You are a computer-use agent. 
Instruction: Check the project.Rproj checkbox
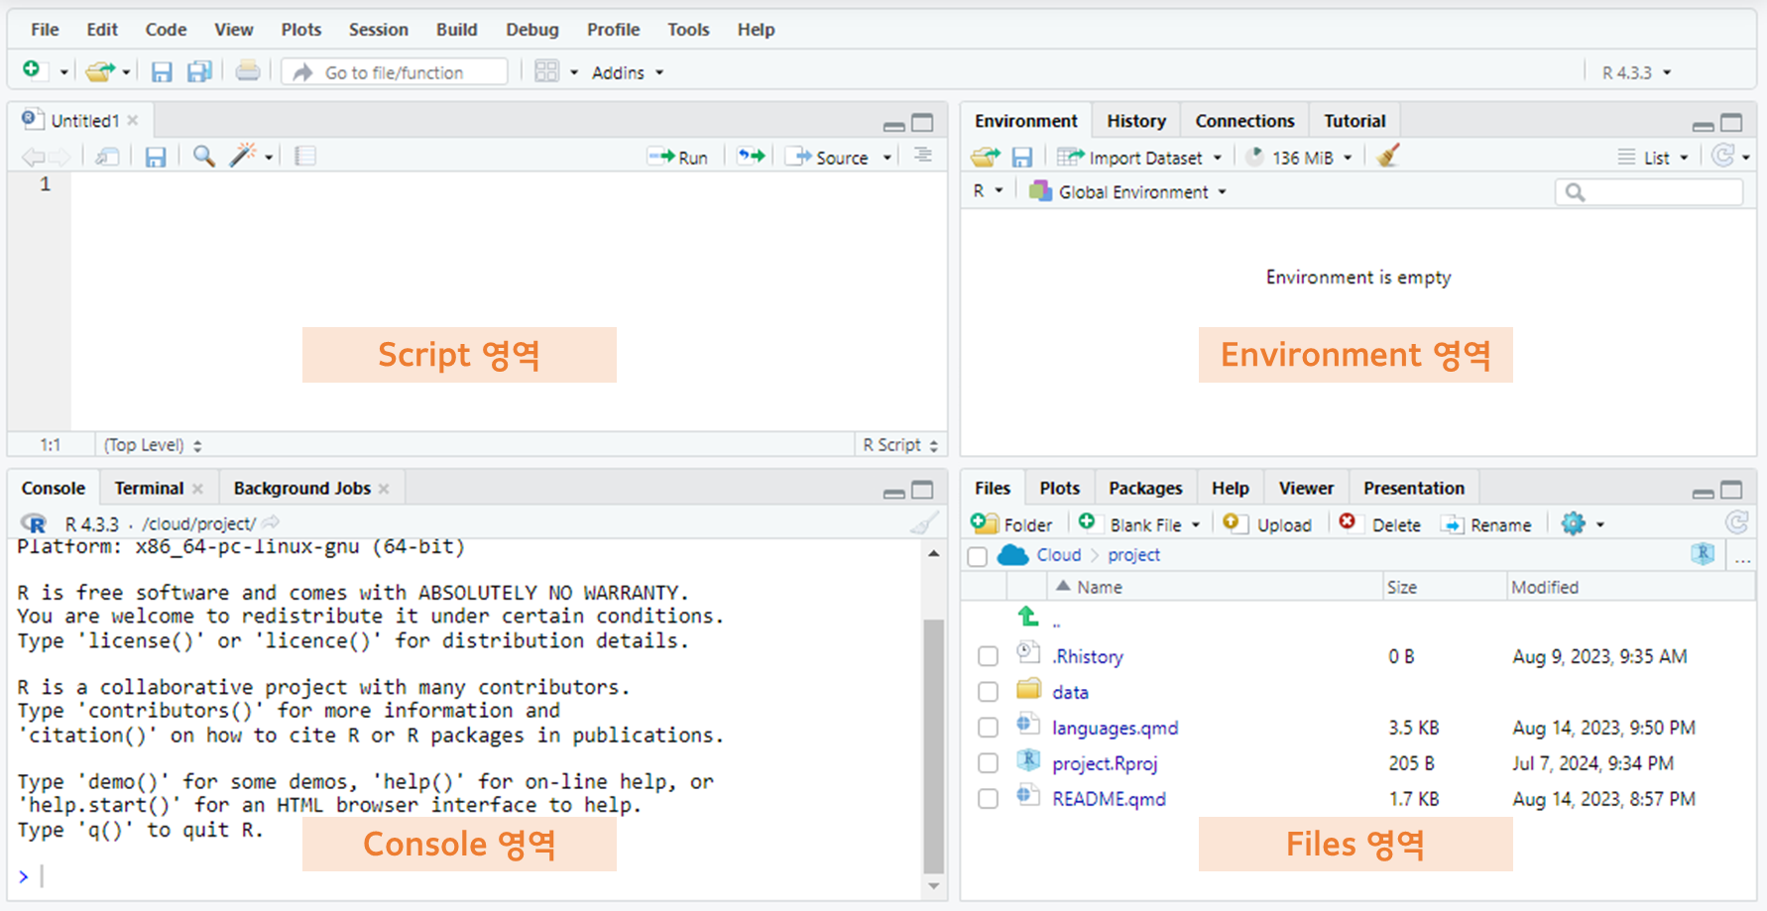pos(988,763)
